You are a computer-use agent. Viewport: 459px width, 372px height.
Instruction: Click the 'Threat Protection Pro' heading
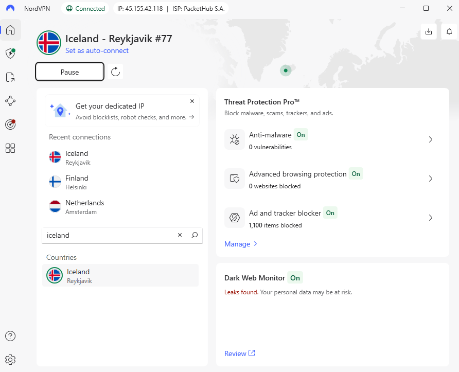pos(262,102)
